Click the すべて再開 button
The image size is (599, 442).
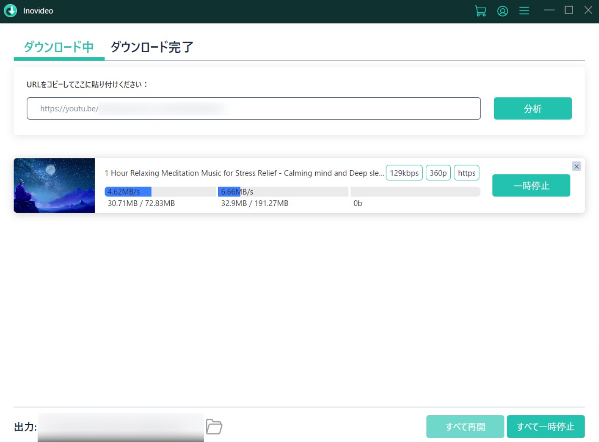[465, 427]
